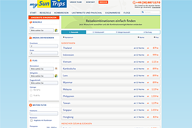The width and height of the screenshot is (192, 128).
Task: Click into the Hotelname input field
Action: coord(44,114)
